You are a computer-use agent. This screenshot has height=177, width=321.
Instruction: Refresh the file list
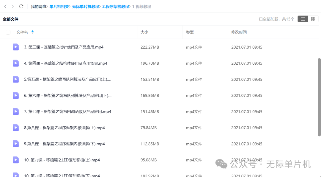tap(21, 6)
